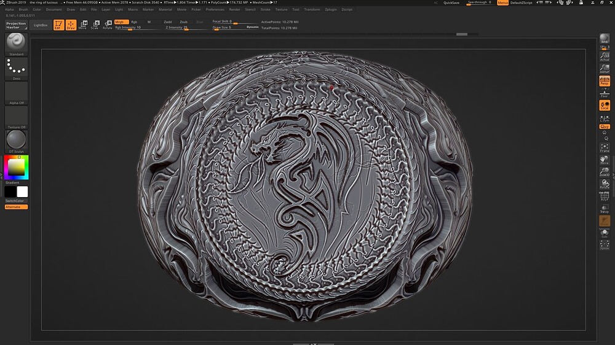The height and width of the screenshot is (345, 615).
Task: Toggle the Alternate button
Action: (16, 207)
